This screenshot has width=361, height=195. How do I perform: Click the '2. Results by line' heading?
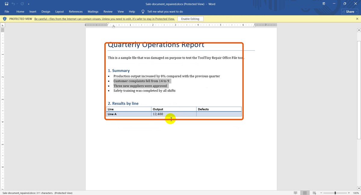pos(123,103)
